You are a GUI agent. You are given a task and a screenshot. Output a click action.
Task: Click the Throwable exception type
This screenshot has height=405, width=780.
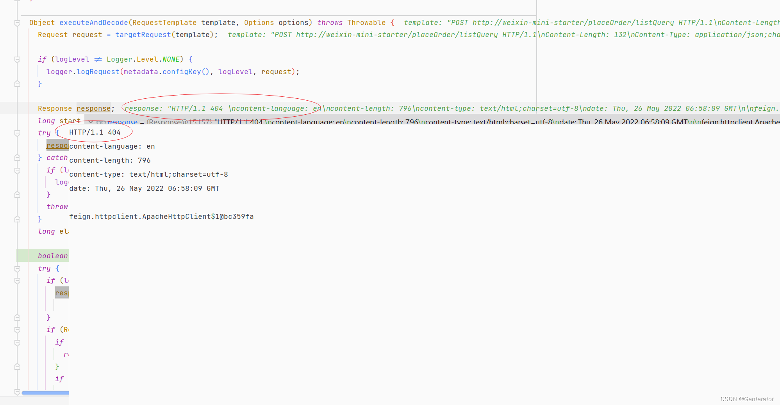pyautogui.click(x=366, y=23)
